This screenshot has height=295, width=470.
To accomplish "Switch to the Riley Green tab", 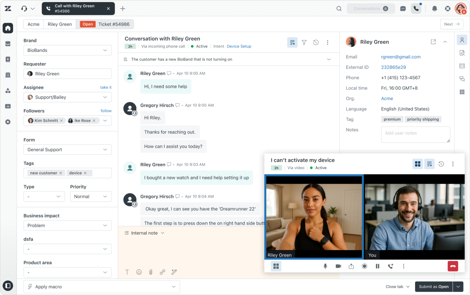I will click(60, 24).
